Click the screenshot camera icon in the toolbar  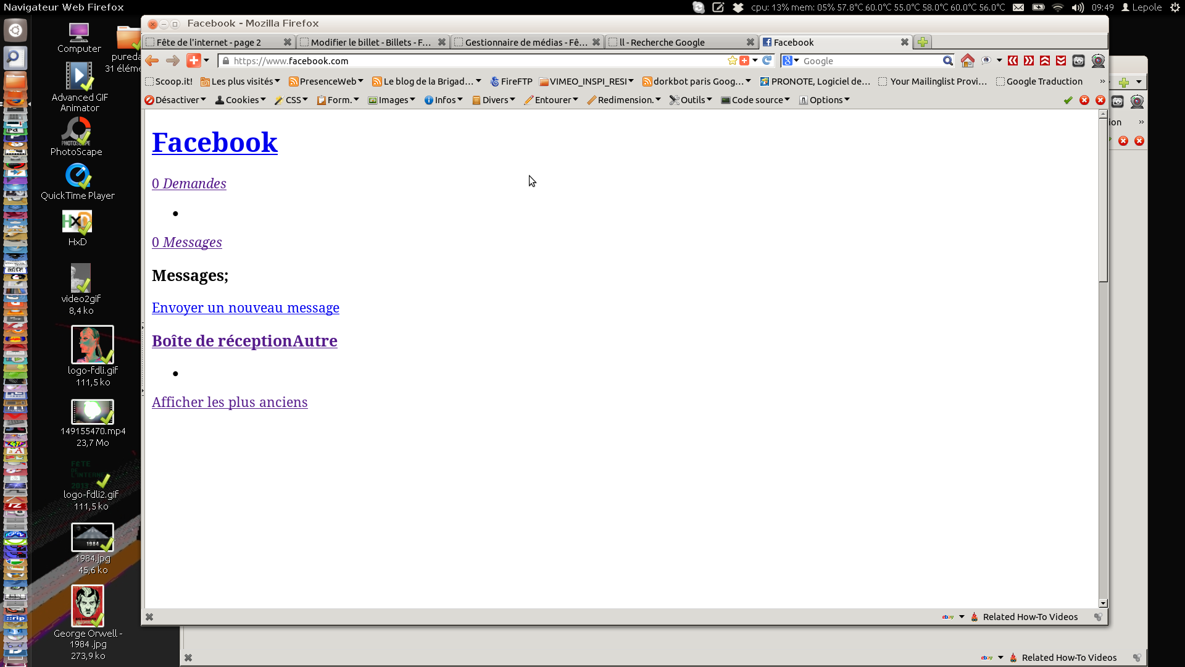1078,61
